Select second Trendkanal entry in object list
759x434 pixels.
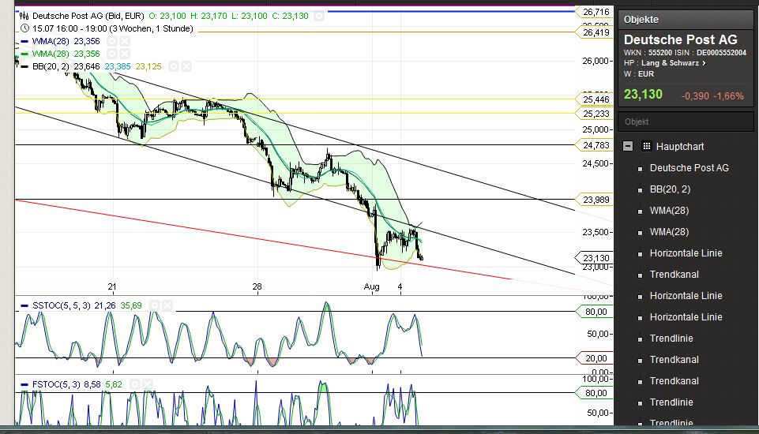click(674, 360)
